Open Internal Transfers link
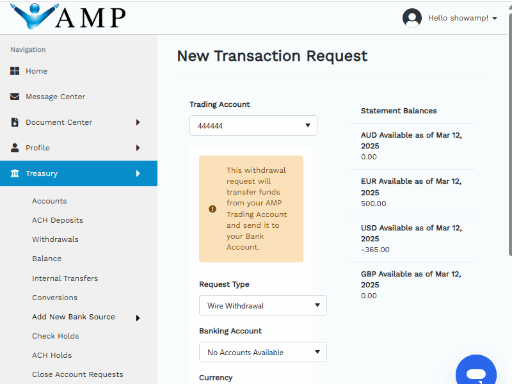Viewport: 512px width, 384px height. 65,278
